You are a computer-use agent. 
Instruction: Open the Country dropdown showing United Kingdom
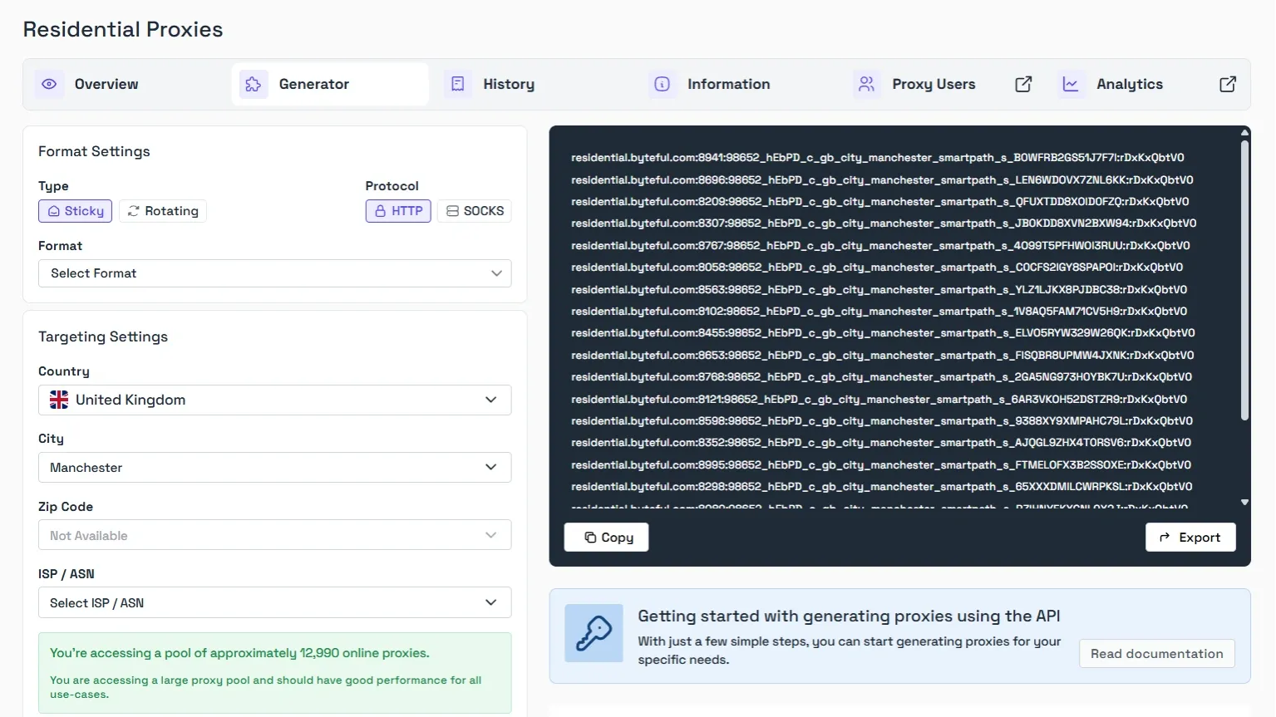coord(275,400)
